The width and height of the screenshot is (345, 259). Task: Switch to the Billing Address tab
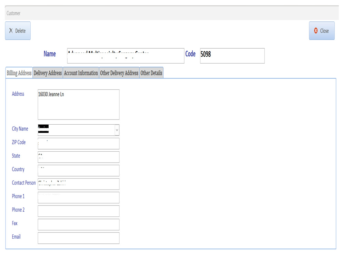click(x=19, y=73)
